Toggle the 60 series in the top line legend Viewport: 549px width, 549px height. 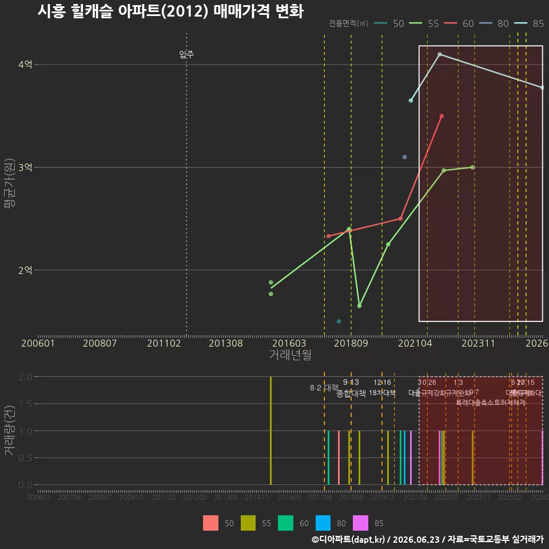click(459, 23)
